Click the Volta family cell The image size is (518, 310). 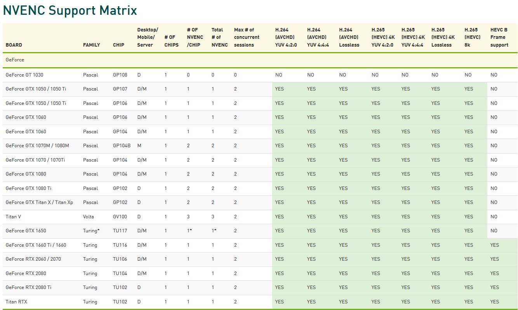pyautogui.click(x=89, y=217)
